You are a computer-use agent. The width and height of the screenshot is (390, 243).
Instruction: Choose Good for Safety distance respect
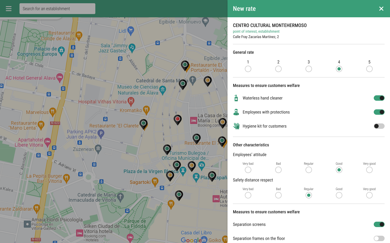(339, 195)
